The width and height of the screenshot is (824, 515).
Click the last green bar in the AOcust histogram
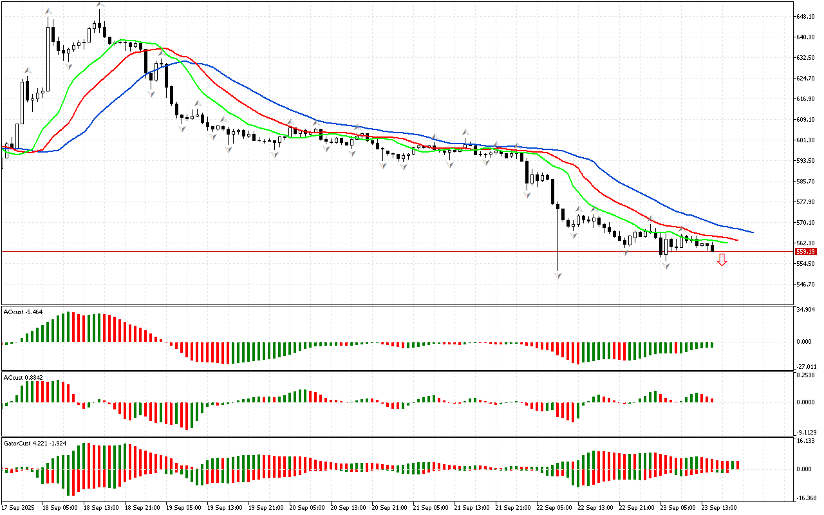[712, 344]
